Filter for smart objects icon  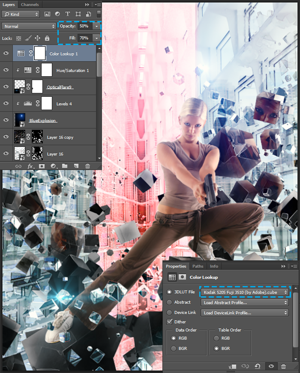coord(88,14)
